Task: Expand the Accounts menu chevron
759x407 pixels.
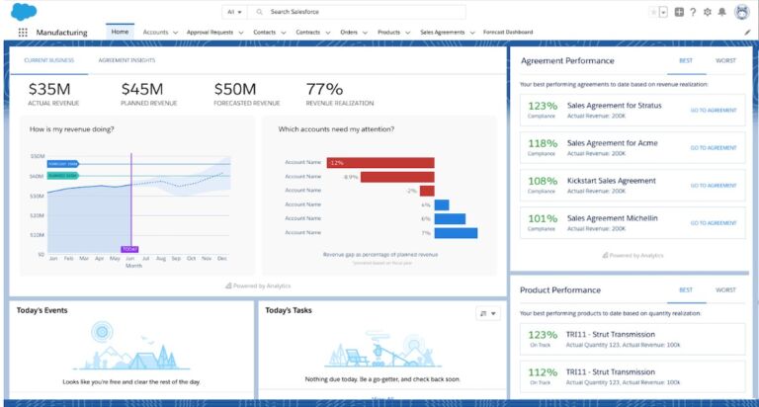Action: (x=175, y=33)
